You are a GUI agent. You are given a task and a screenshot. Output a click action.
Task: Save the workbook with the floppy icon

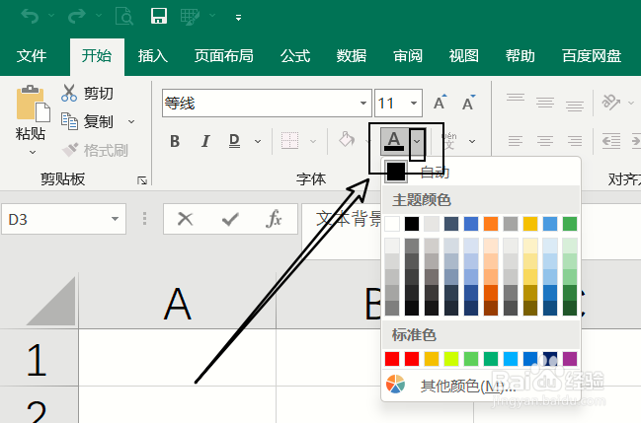[159, 17]
